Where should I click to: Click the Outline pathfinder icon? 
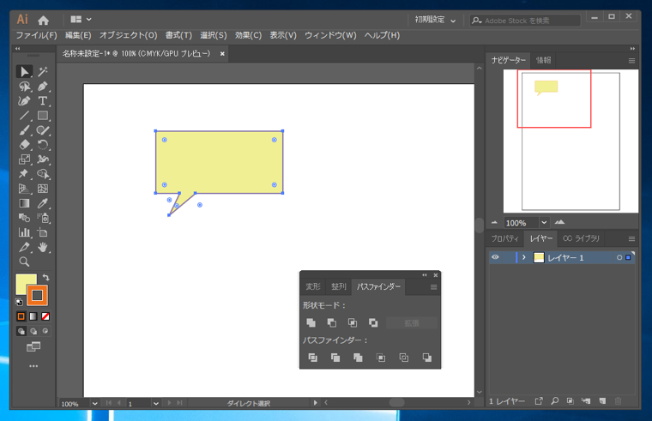click(403, 358)
